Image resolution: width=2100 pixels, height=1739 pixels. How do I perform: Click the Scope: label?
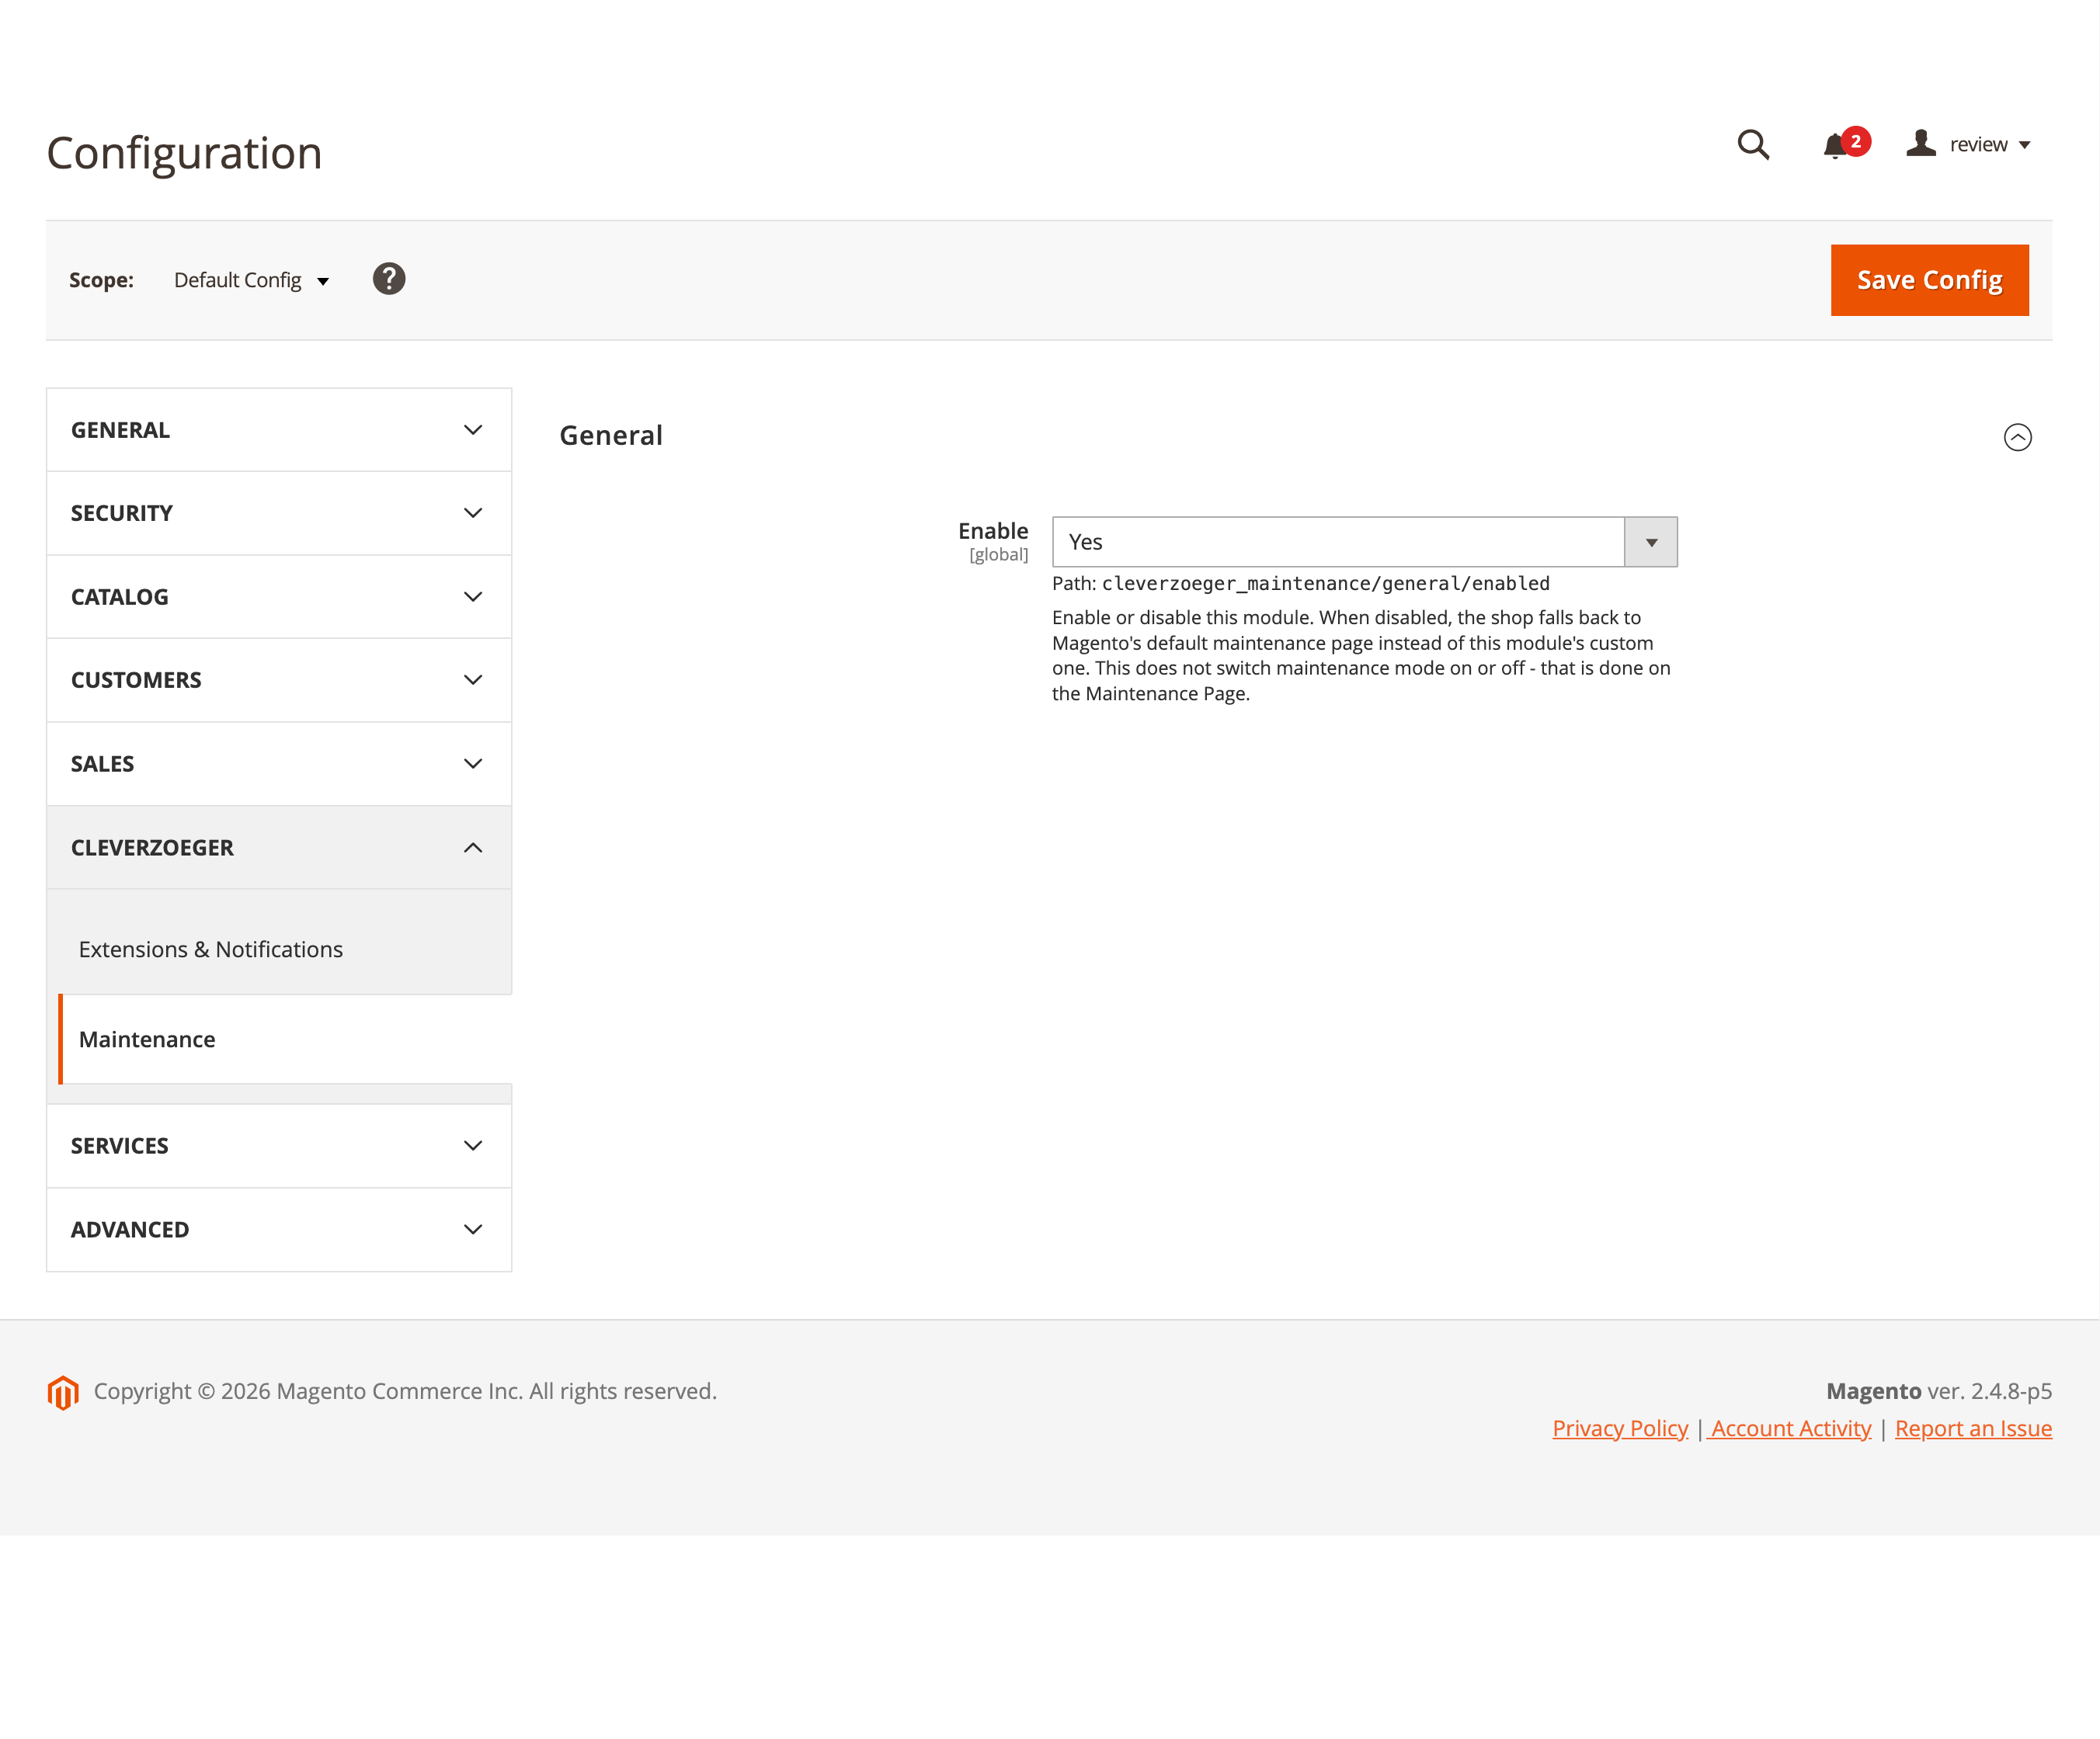(101, 279)
